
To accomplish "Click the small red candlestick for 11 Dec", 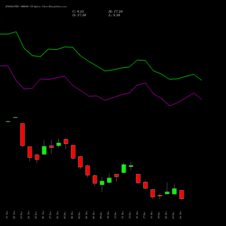I will pos(117,175).
